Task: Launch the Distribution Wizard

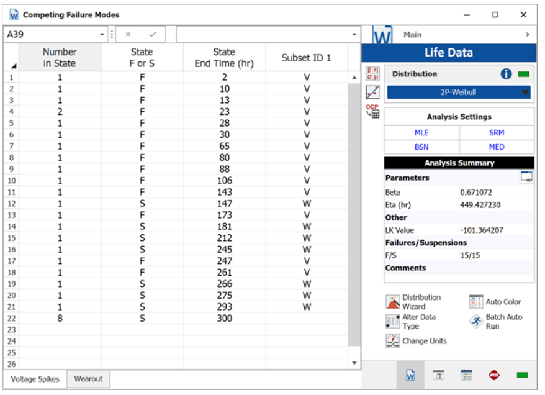Action: point(413,302)
